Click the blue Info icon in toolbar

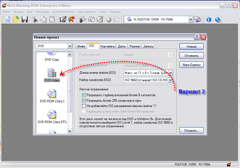click(x=209, y=19)
